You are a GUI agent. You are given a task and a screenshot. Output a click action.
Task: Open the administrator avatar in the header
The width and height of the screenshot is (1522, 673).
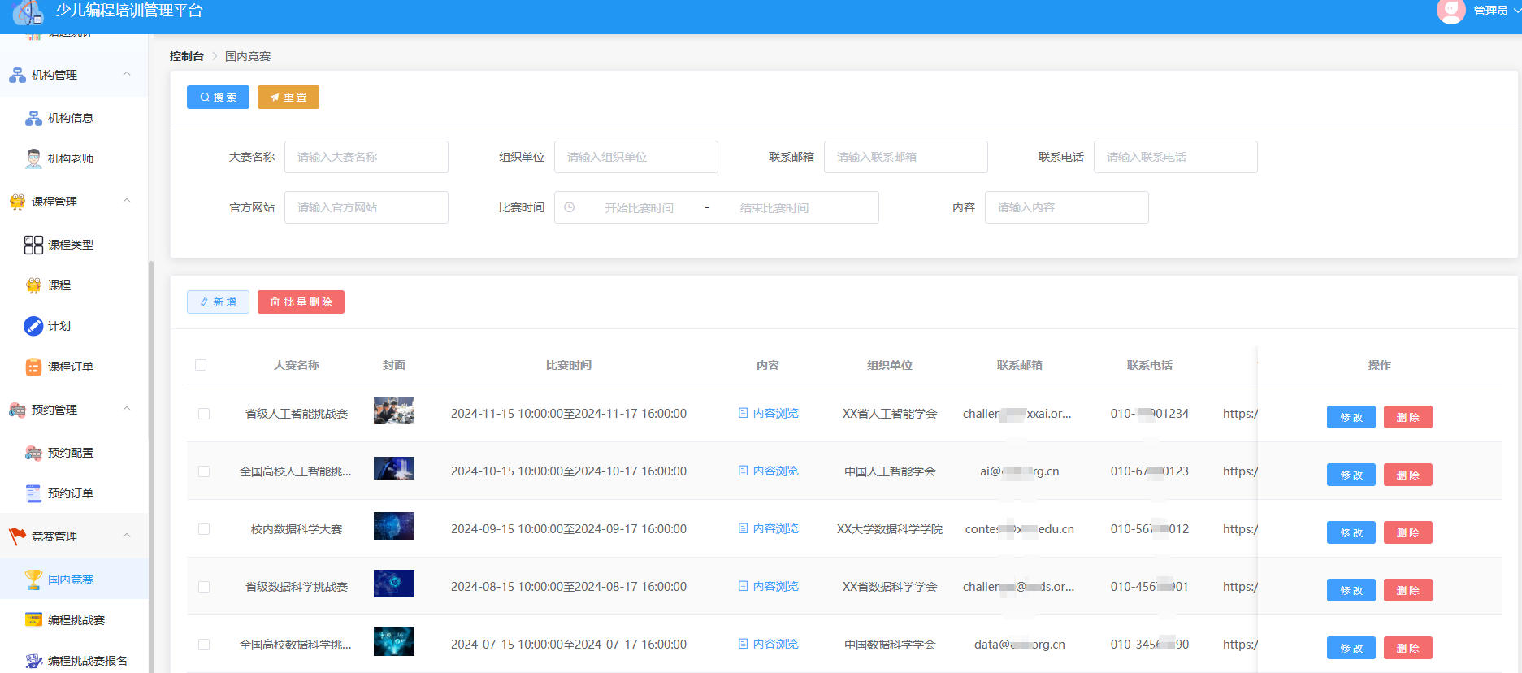[x=1450, y=11]
